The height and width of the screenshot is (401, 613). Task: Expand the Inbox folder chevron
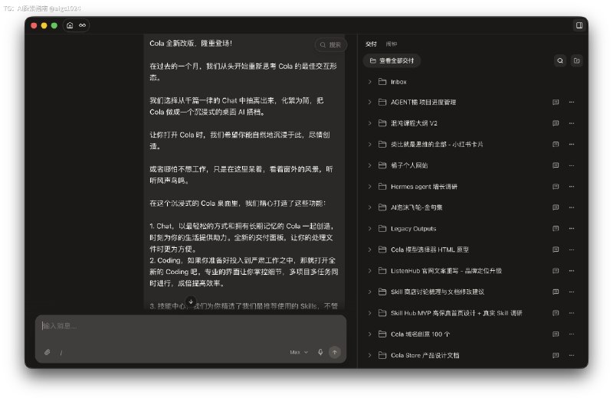(x=370, y=82)
